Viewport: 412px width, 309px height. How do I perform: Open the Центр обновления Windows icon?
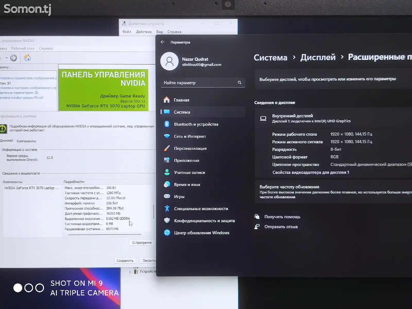pyautogui.click(x=167, y=233)
